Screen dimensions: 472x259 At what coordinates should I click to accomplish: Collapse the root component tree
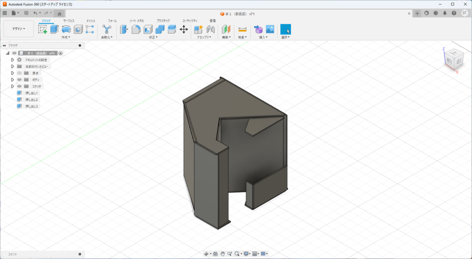coord(7,53)
